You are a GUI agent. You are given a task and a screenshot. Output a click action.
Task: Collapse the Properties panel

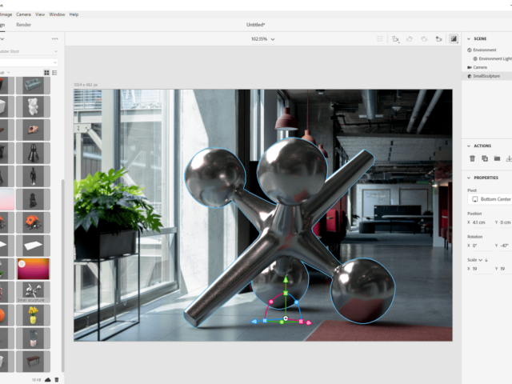[469, 178]
